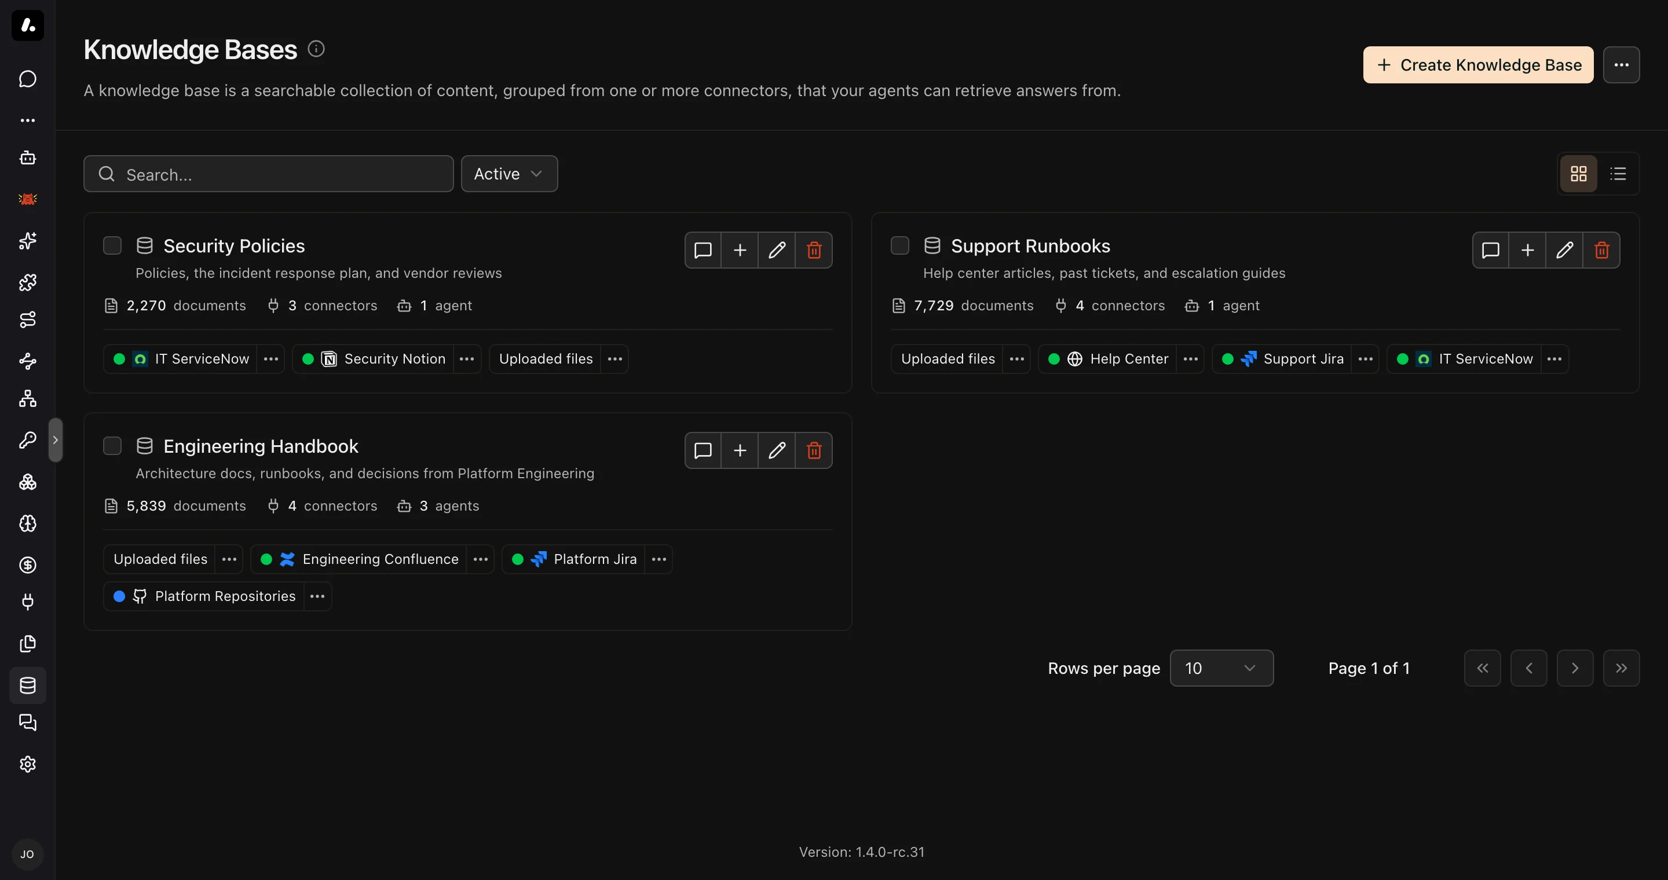
Task: Open the rows per page dropdown
Action: pyautogui.click(x=1221, y=668)
